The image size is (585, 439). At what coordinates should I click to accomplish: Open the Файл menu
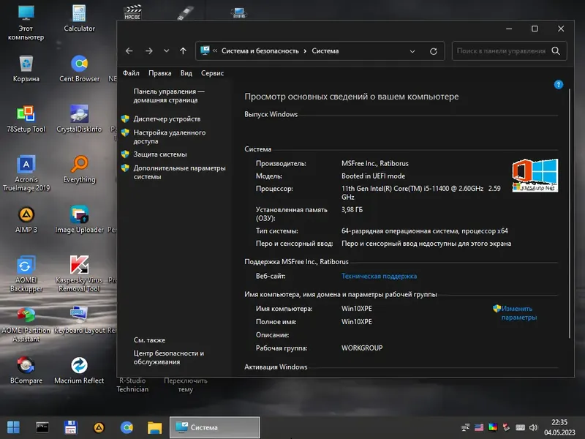pos(130,72)
